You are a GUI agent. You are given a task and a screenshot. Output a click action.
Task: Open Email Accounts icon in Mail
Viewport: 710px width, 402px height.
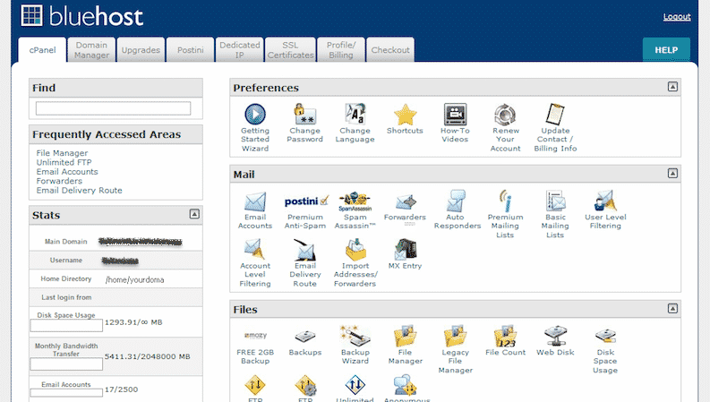(x=255, y=201)
